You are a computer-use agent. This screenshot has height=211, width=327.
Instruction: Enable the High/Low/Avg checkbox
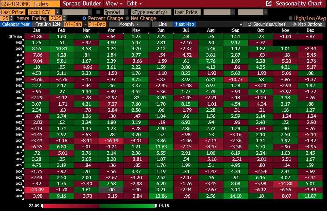click(x=290, y=18)
